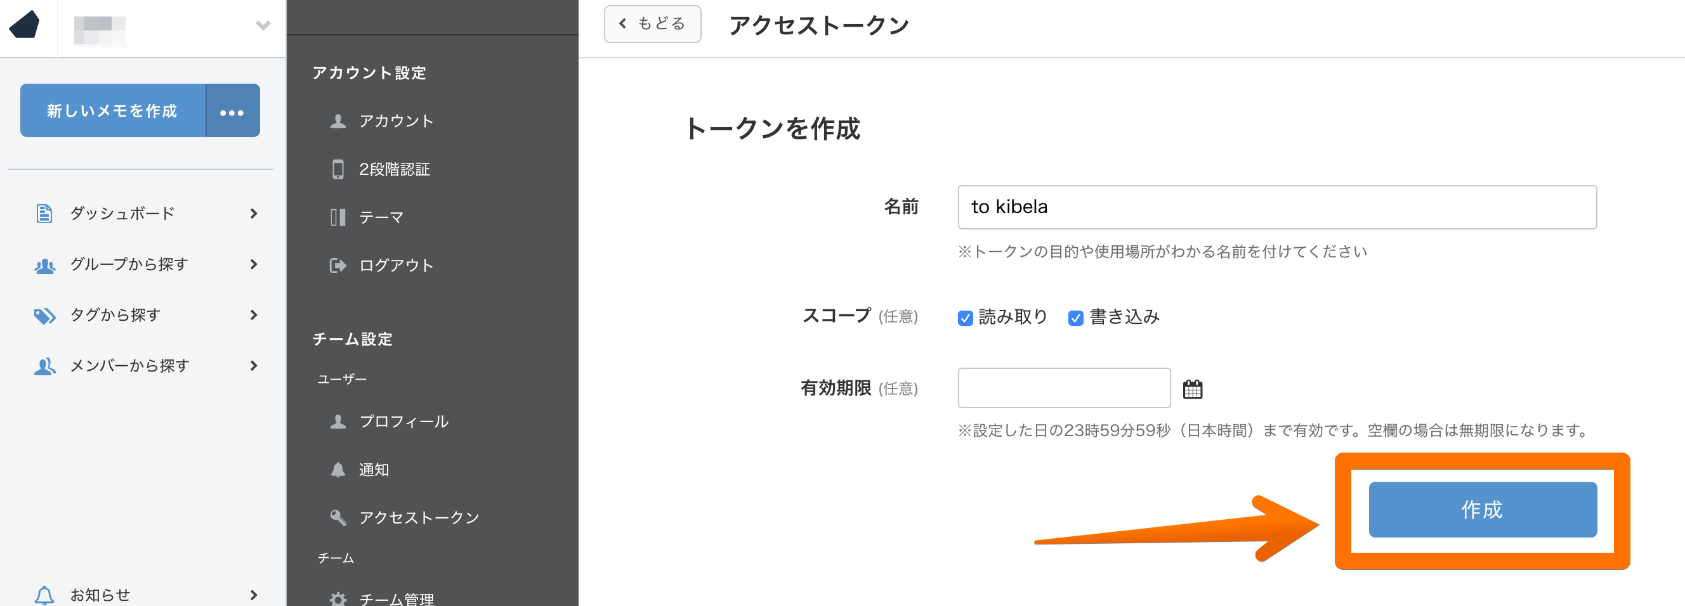Image resolution: width=1685 pixels, height=606 pixels.
Task: Open the calendar date picker icon
Action: pos(1192,389)
